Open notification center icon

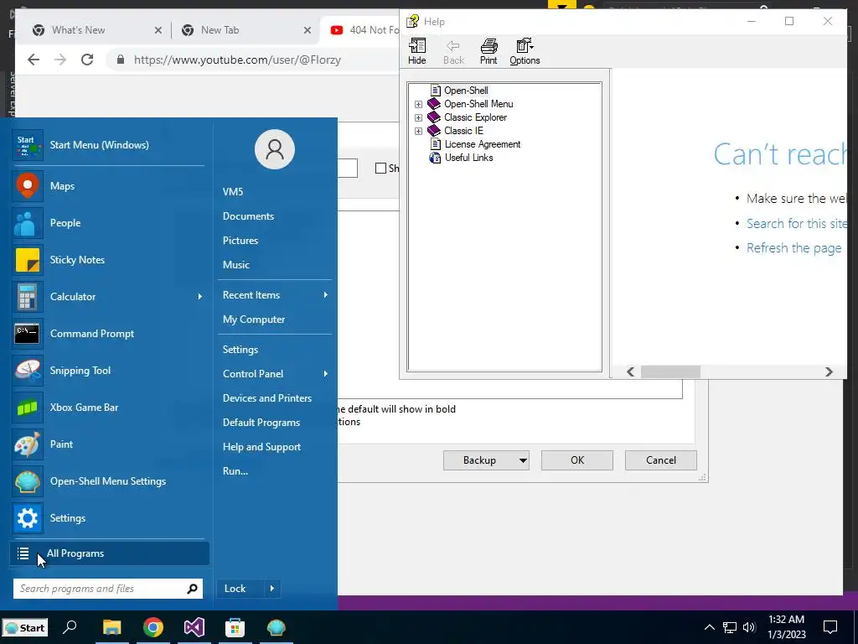830,627
